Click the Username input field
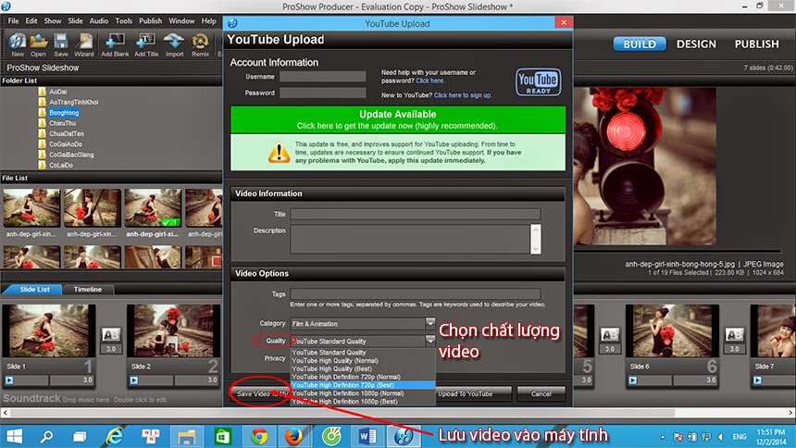Viewport: 796px width, 448px height. click(x=323, y=77)
